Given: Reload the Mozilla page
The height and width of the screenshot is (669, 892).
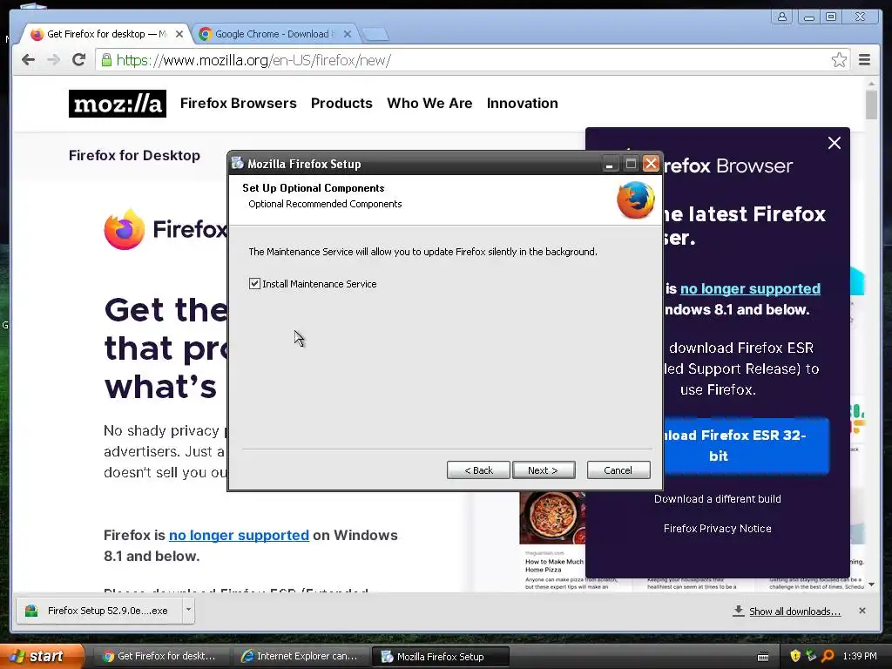Looking at the screenshot, I should [79, 60].
